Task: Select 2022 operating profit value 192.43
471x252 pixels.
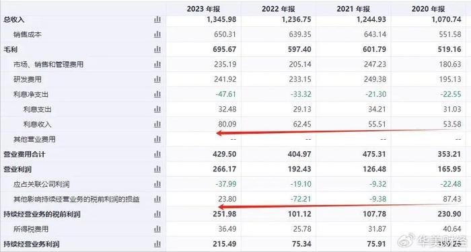Action: (x=300, y=169)
